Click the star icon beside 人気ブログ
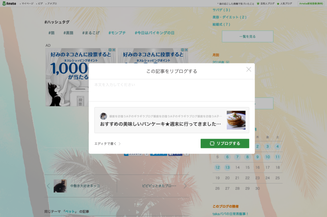This screenshot has width=327, height=217. (x=278, y=4)
